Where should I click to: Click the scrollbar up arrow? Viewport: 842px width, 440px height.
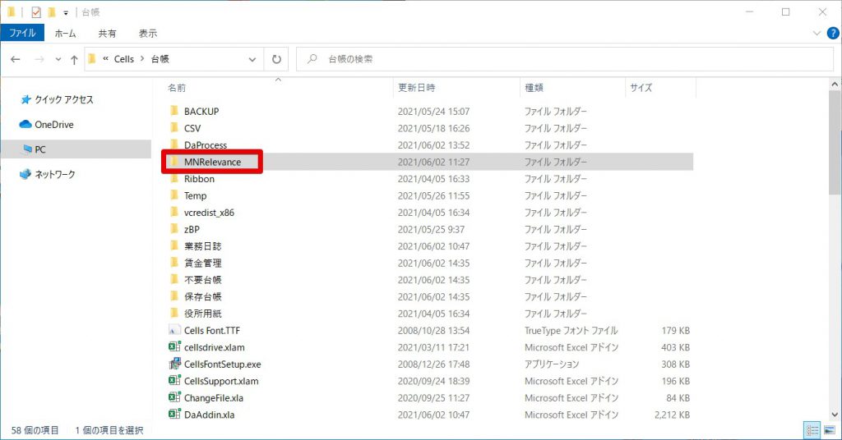[835, 84]
